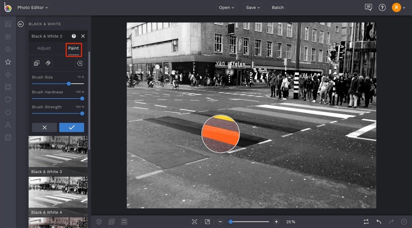Switch to the Adjust tab
Screen dimensions: 412x228
point(44,48)
